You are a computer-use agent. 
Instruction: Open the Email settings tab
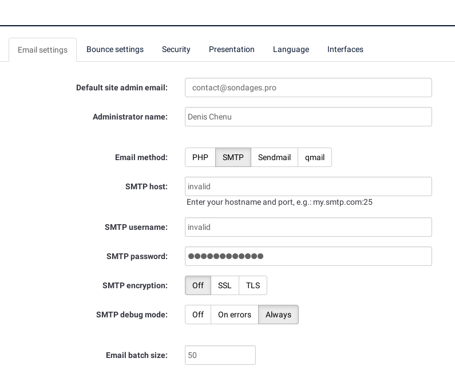[42, 50]
